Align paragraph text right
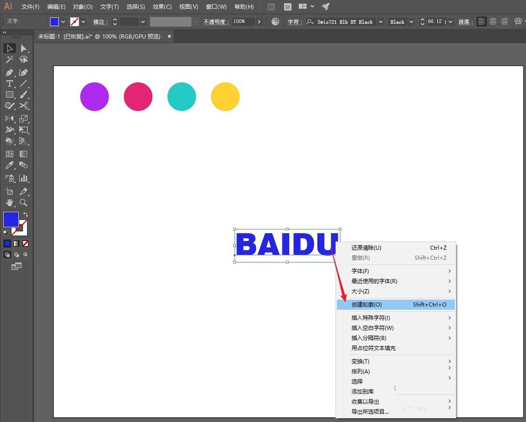526x422 pixels. click(x=504, y=22)
